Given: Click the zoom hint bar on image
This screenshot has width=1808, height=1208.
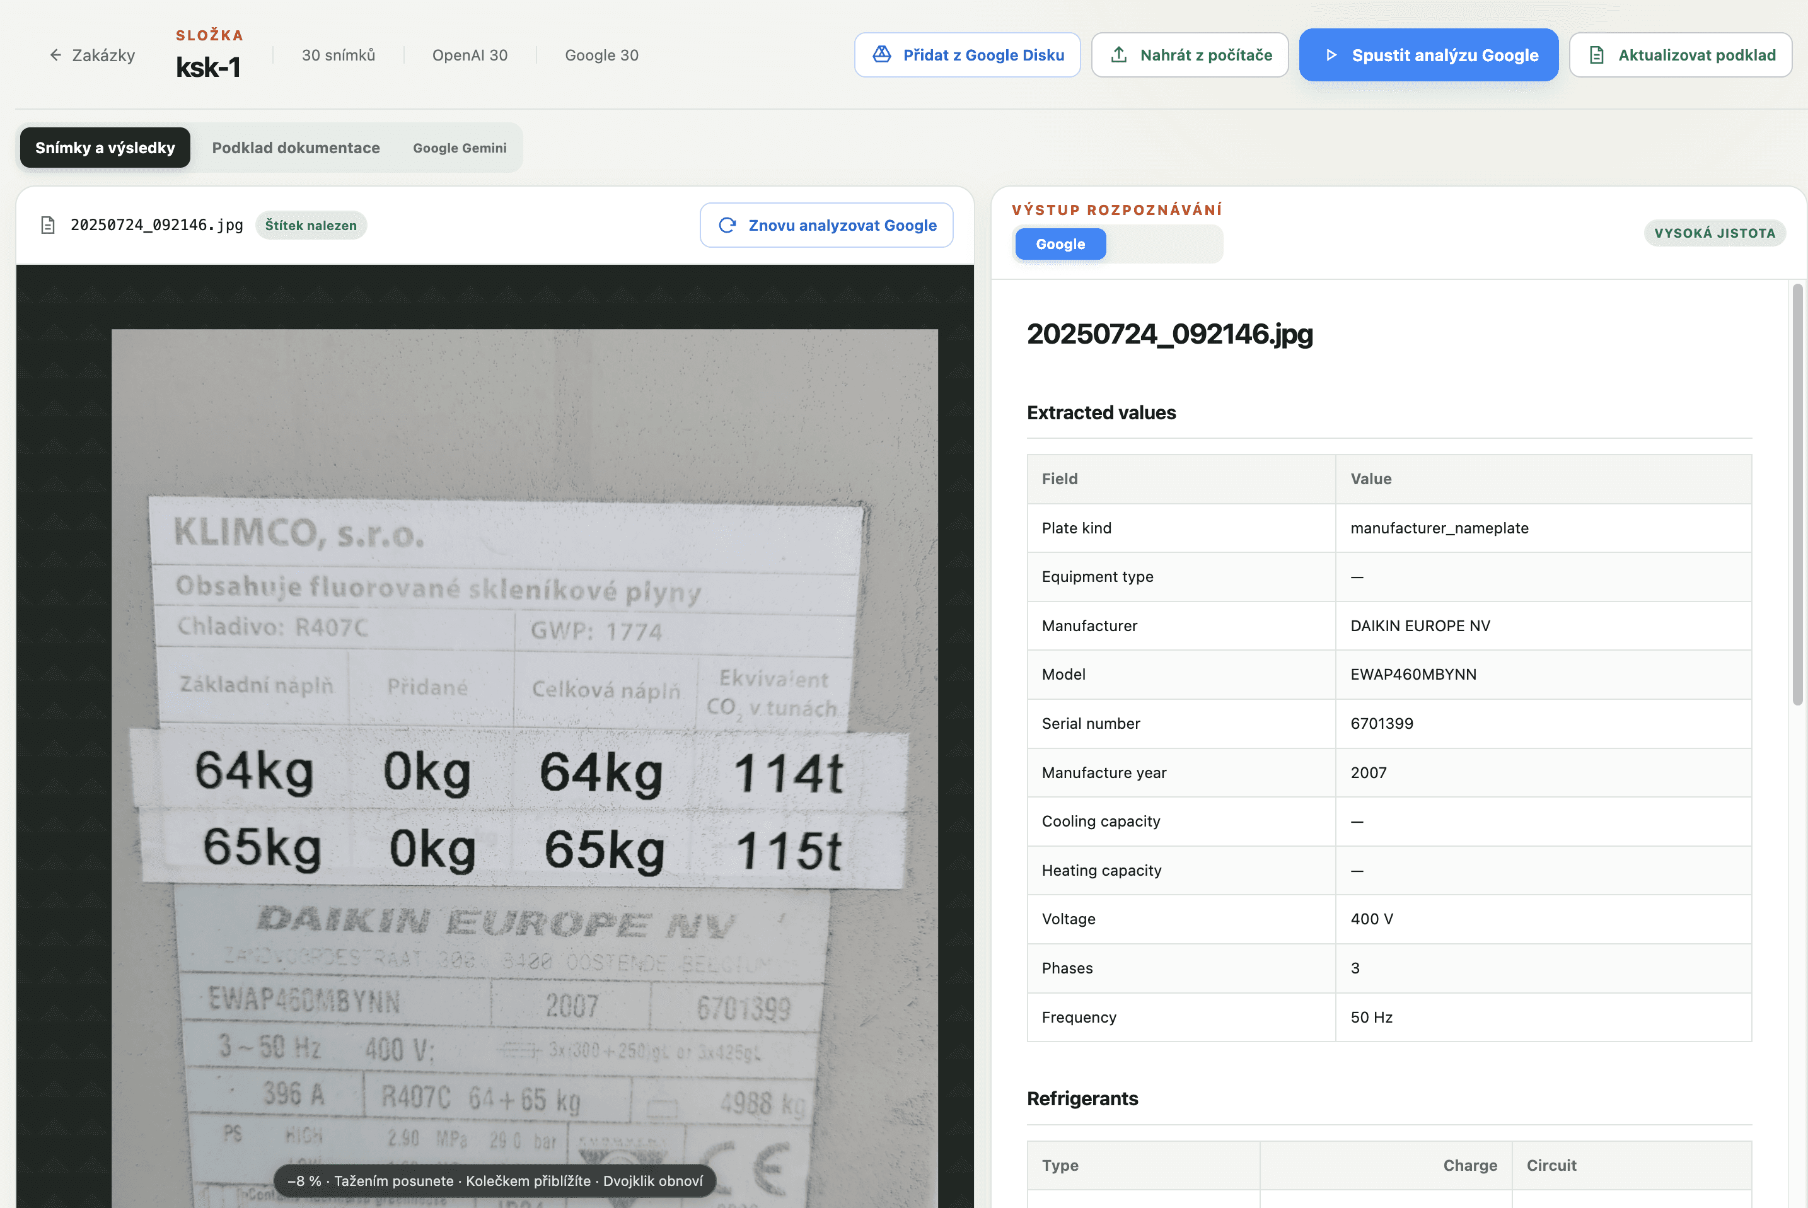Looking at the screenshot, I should 495,1180.
